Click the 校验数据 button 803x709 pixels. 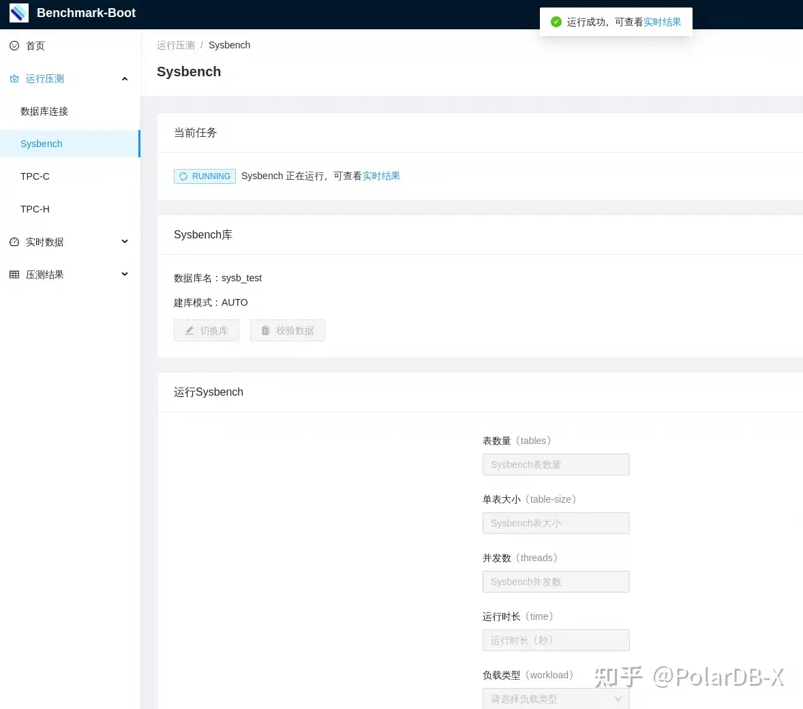click(287, 330)
